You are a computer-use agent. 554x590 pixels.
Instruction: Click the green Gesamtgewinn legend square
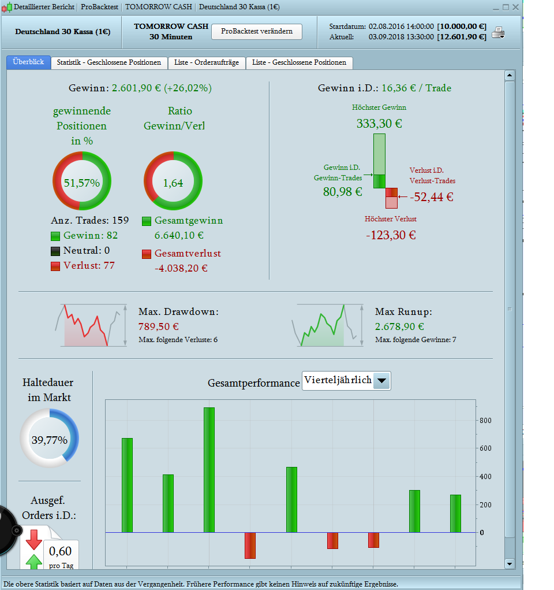[147, 221]
